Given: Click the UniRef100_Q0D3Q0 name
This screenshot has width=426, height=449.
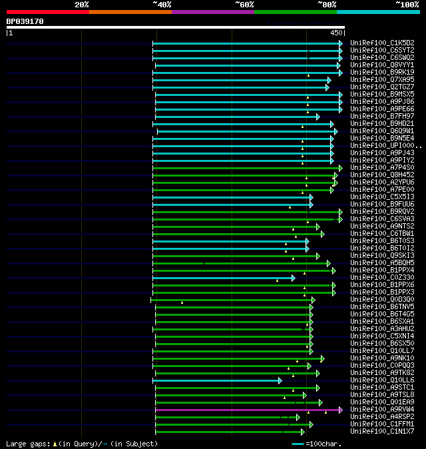Looking at the screenshot, I should click(x=382, y=300).
